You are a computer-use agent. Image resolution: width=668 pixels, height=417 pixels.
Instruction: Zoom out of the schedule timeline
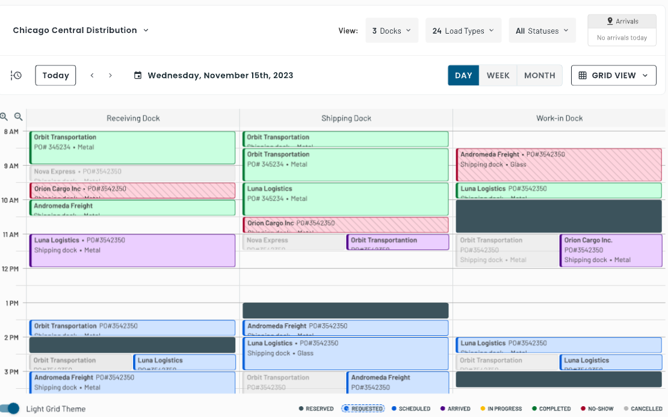pyautogui.click(x=19, y=117)
